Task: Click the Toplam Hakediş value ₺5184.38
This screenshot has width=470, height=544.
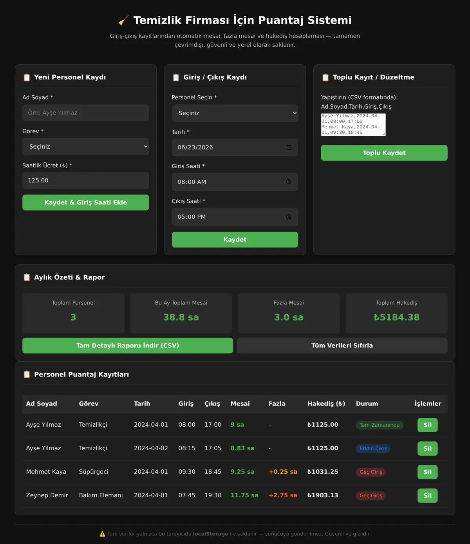Action: pyautogui.click(x=396, y=317)
